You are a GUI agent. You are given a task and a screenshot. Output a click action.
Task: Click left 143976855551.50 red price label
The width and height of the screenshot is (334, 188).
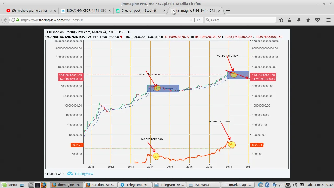pyautogui.click(x=70, y=75)
